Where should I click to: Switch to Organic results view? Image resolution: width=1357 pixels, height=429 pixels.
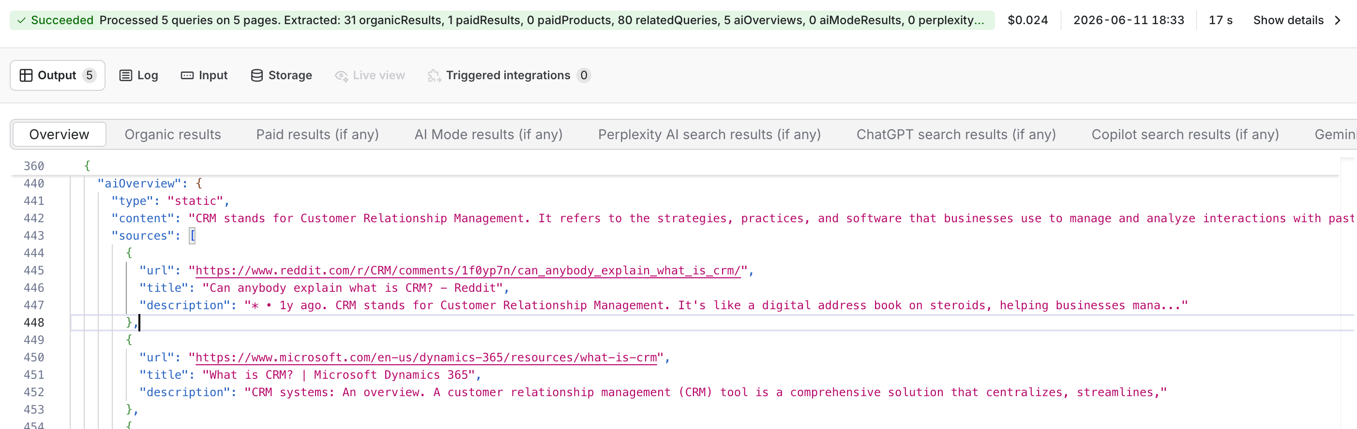(x=173, y=134)
